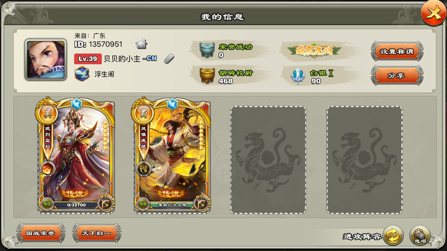Click the 分享 share button
Screen dimensions: 447x251
coord(397,76)
